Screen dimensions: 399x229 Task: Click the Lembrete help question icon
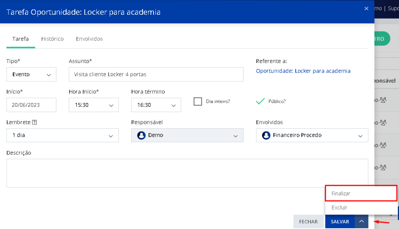tap(34, 122)
